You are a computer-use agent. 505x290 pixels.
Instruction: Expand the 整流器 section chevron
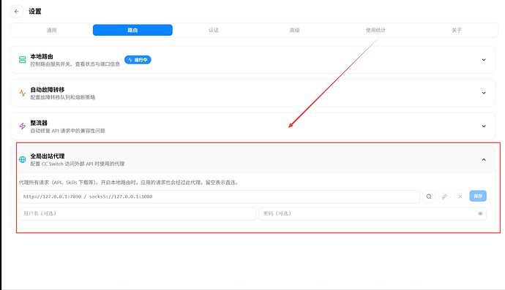[484, 126]
